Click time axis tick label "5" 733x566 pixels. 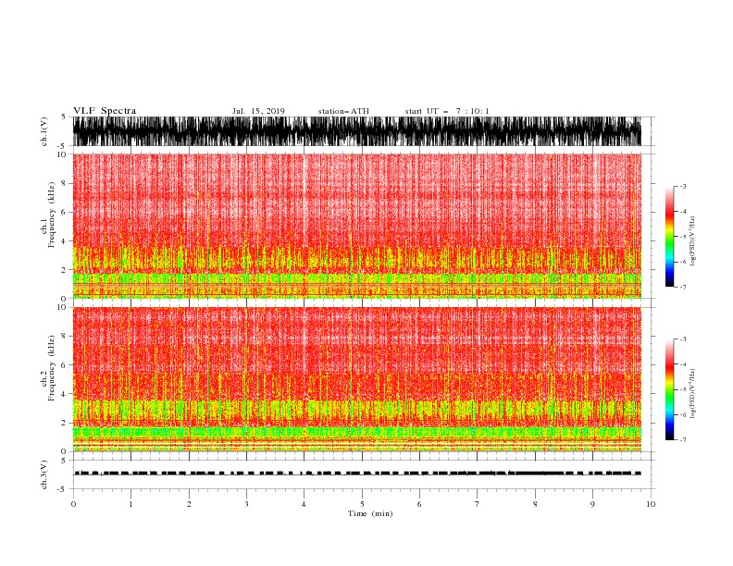tap(362, 504)
